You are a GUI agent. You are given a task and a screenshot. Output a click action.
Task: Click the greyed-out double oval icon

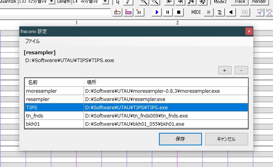pos(245,12)
